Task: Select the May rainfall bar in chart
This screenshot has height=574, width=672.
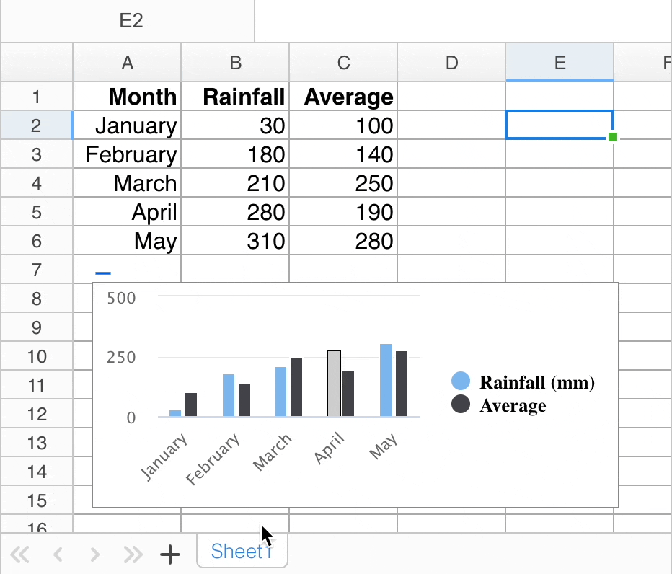Action: pos(386,380)
